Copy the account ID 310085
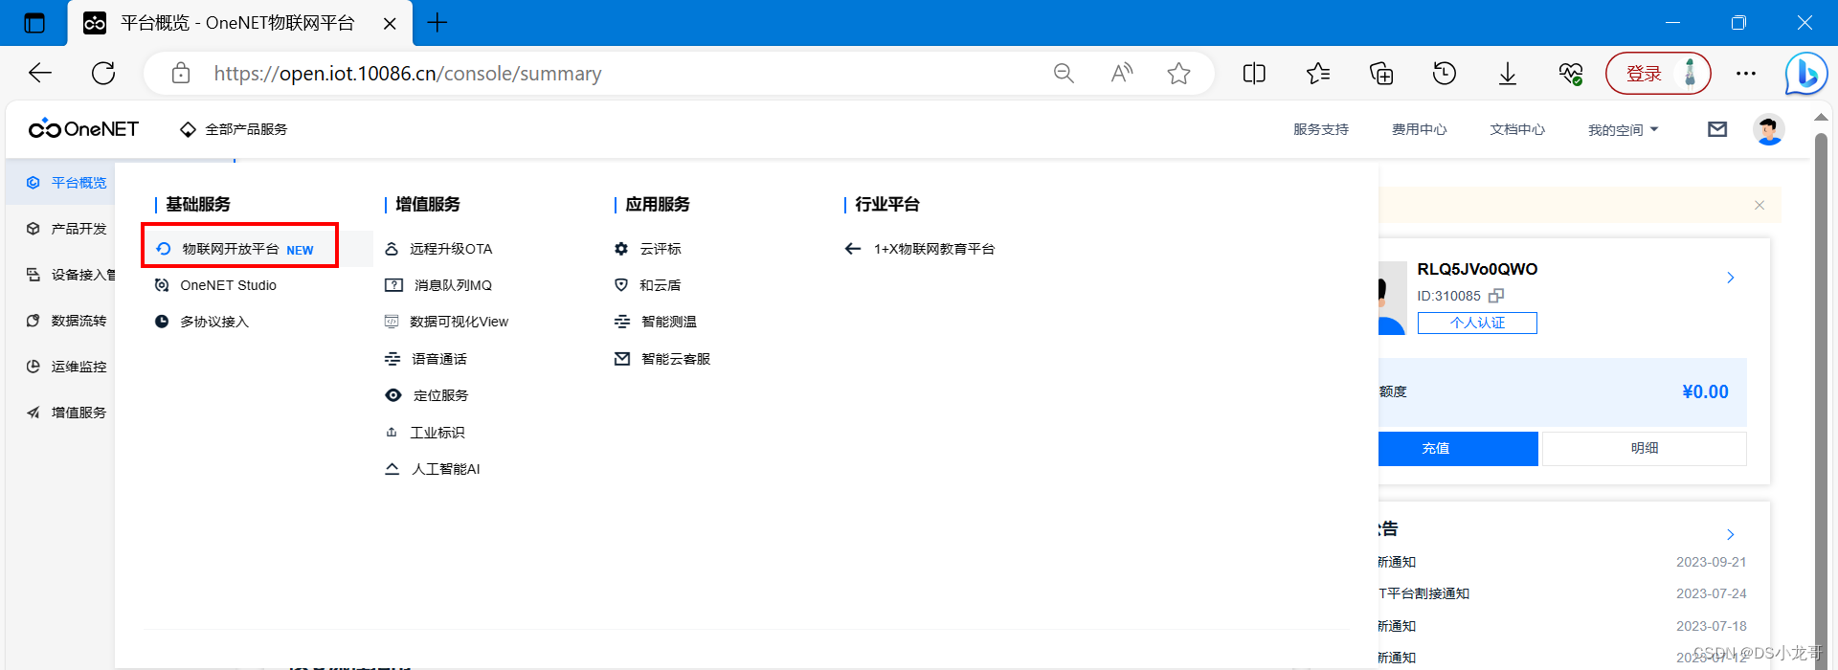Viewport: 1838px width, 670px height. click(1496, 296)
